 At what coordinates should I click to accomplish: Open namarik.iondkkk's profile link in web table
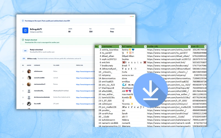(85, 78)
